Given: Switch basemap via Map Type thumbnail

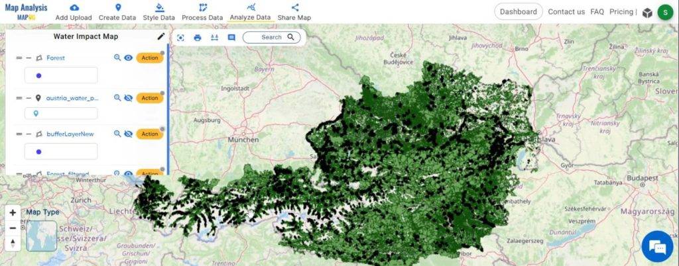Looking at the screenshot, I should 42,236.
